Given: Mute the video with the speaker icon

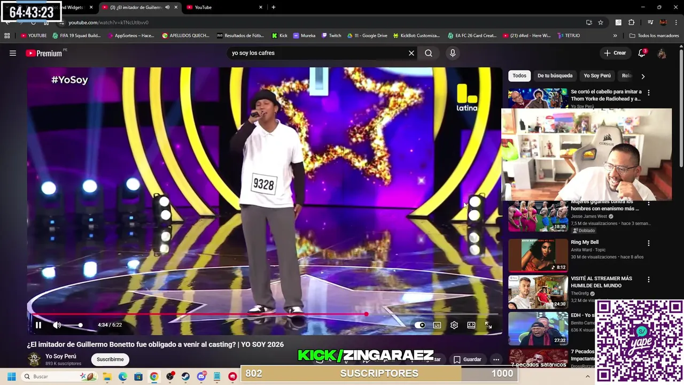Looking at the screenshot, I should 57,325.
